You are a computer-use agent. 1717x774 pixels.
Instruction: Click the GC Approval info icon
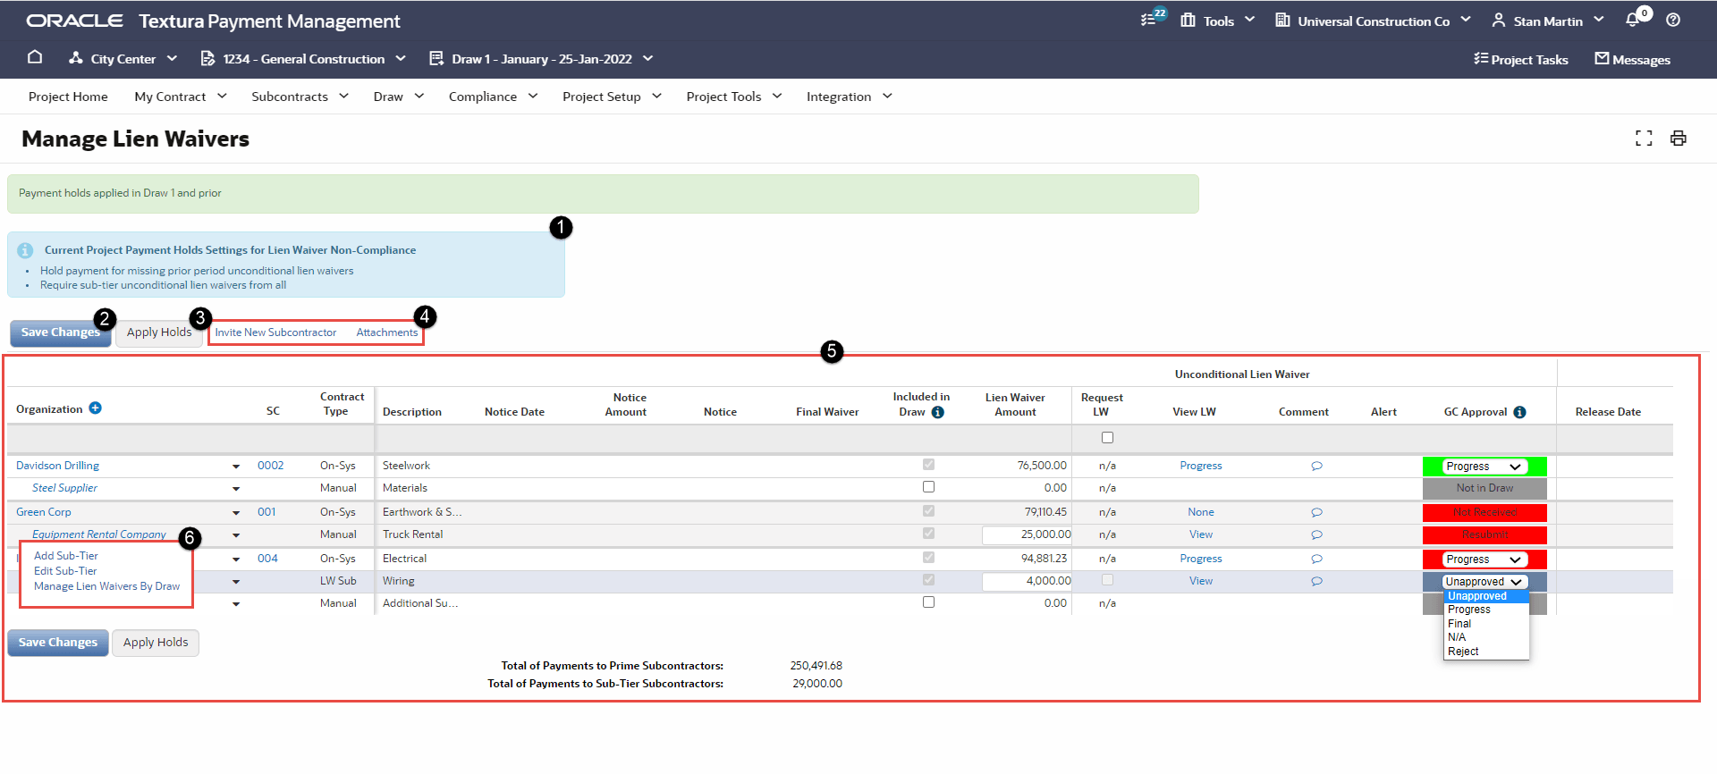(x=1519, y=412)
